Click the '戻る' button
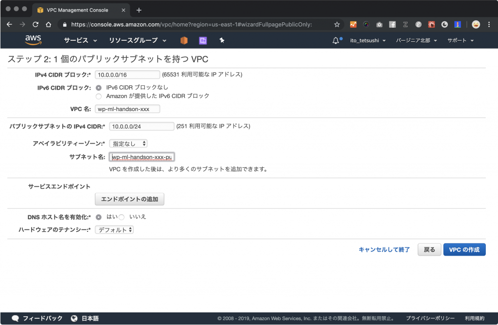Image resolution: width=498 pixels, height=325 pixels. point(429,250)
